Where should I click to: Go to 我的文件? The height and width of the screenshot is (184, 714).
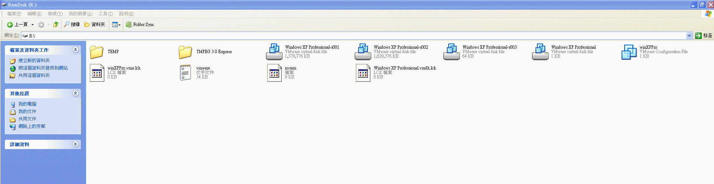[27, 112]
